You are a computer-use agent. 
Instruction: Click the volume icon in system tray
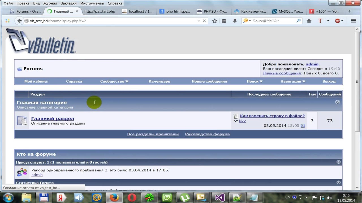click(329, 197)
